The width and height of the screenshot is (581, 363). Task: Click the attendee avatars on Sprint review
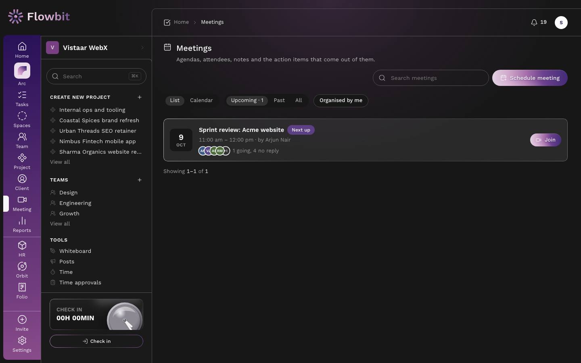(214, 151)
